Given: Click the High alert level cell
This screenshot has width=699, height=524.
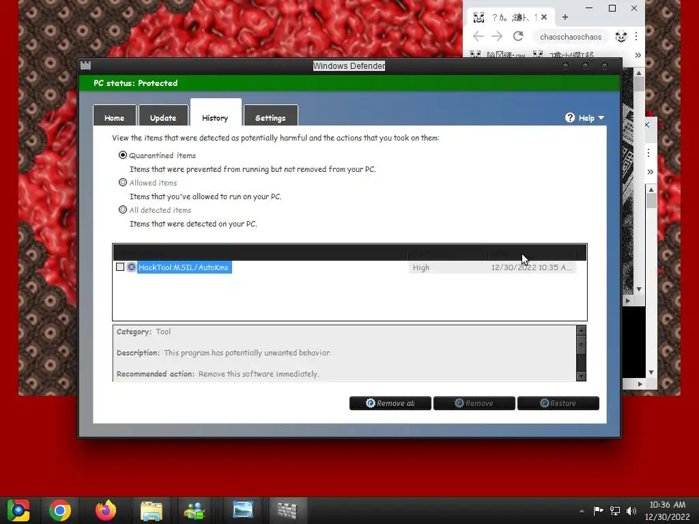Looking at the screenshot, I should [448, 267].
